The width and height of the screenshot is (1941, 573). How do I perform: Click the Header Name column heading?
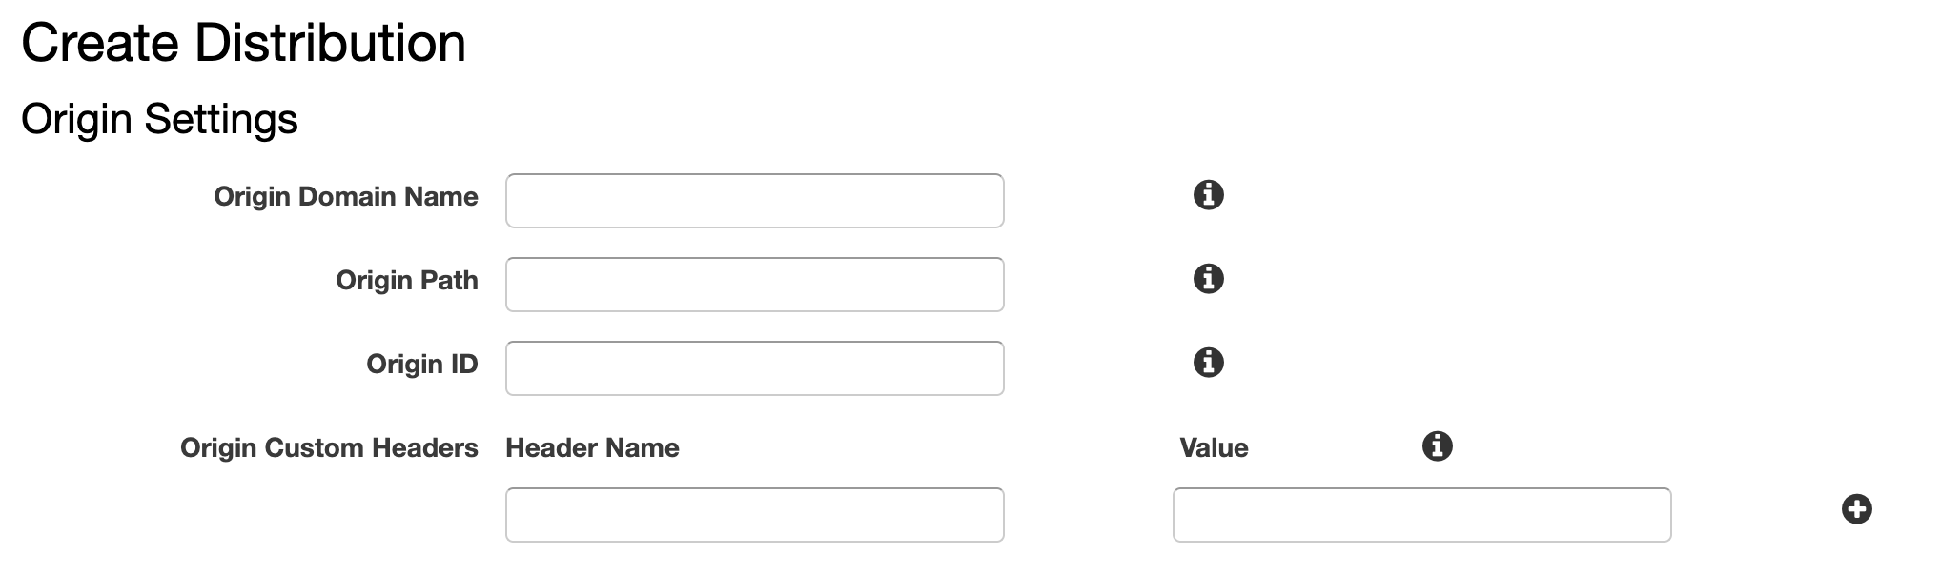592,448
